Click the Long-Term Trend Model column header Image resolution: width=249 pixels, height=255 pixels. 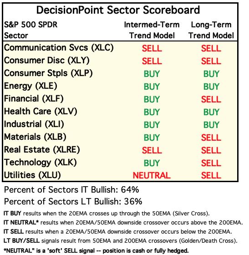(x=211, y=30)
